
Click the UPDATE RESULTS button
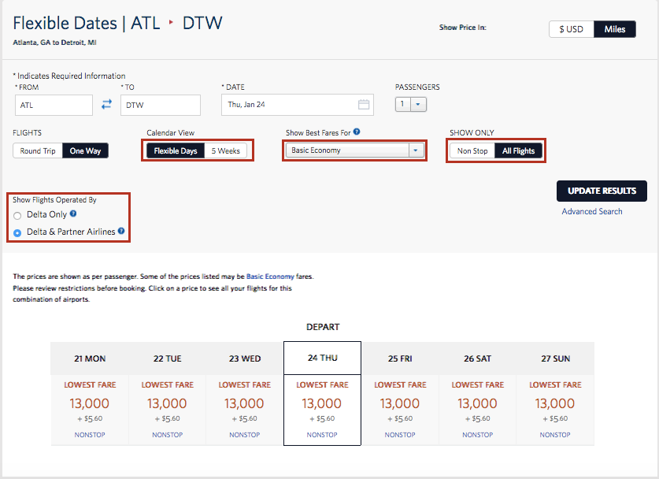[602, 191]
